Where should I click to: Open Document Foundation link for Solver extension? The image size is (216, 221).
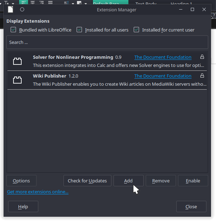163,57
